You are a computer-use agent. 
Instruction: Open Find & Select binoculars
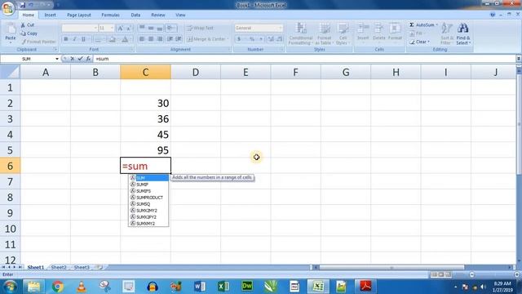(462, 33)
